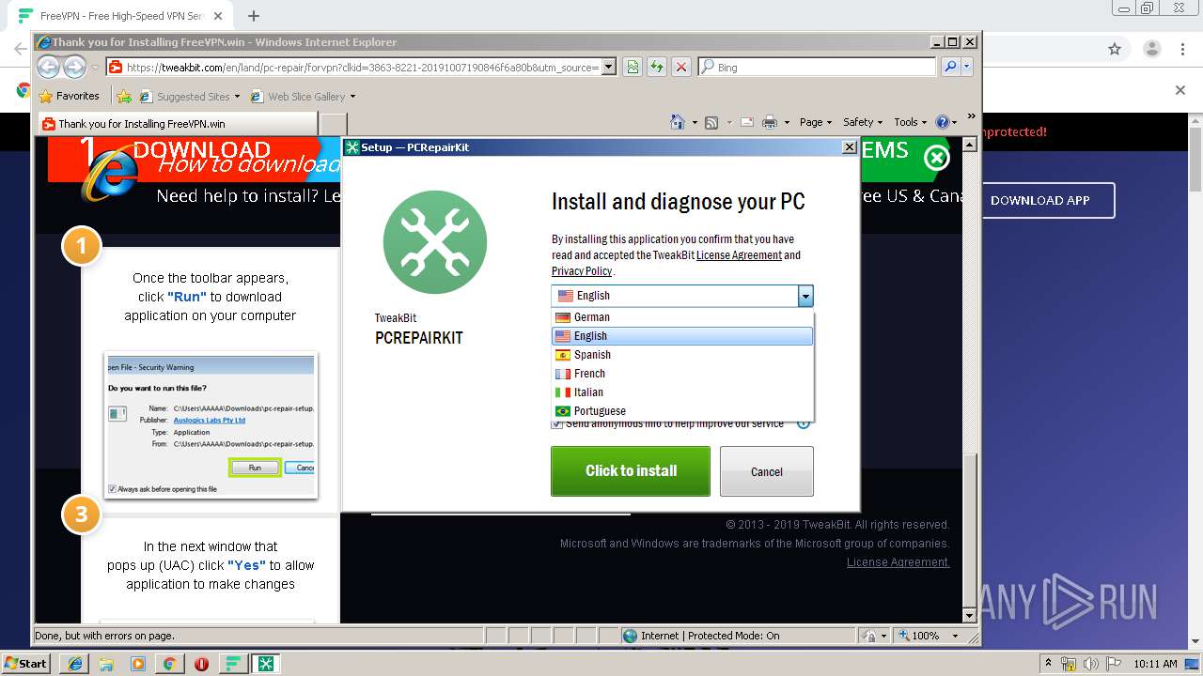Screen dimensions: 1203x676
Task: Click the Bing search magnifier button
Action: 950,67
